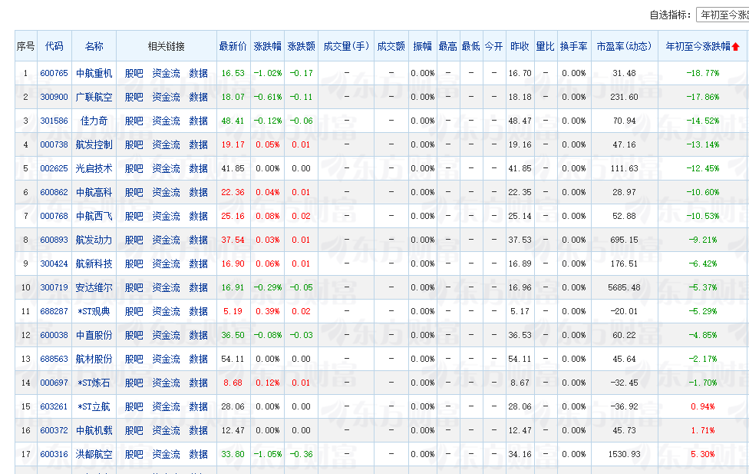This screenshot has height=474, width=749.
Task: Open stock code 002625 link
Action: [x=54, y=168]
